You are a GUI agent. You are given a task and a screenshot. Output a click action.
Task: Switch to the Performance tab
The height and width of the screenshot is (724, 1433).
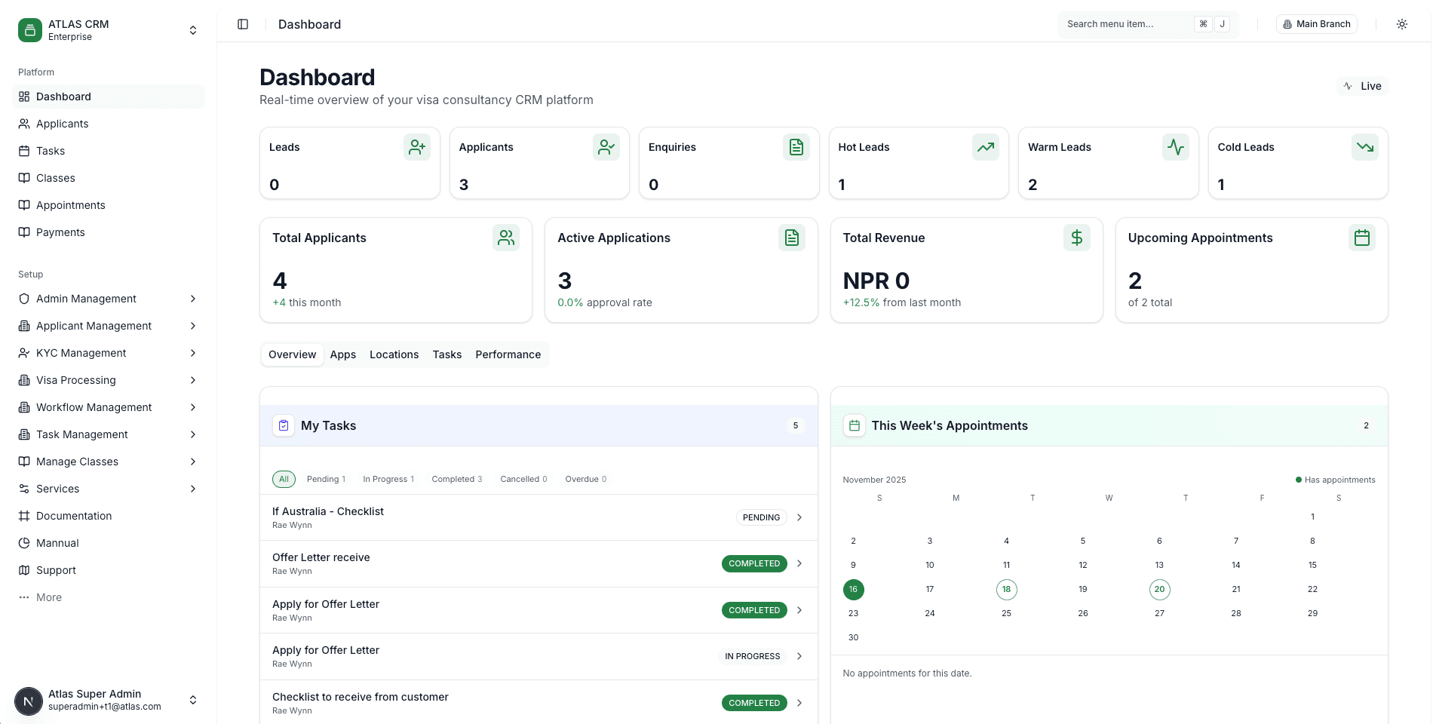click(508, 354)
